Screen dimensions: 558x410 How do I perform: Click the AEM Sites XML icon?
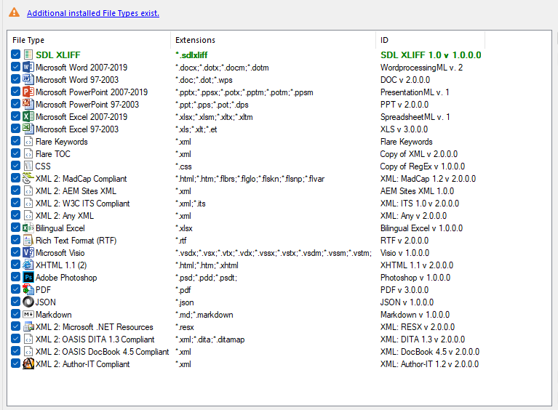28,190
